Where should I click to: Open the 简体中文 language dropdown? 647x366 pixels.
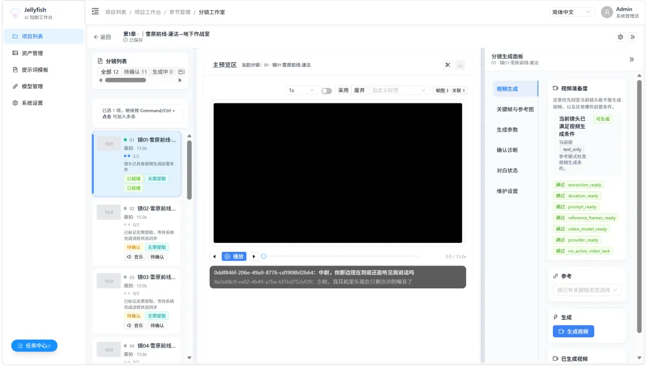coord(572,12)
